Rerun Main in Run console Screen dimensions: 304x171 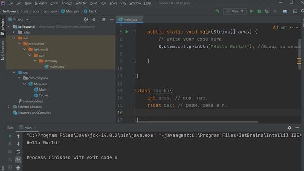click(x=9, y=136)
